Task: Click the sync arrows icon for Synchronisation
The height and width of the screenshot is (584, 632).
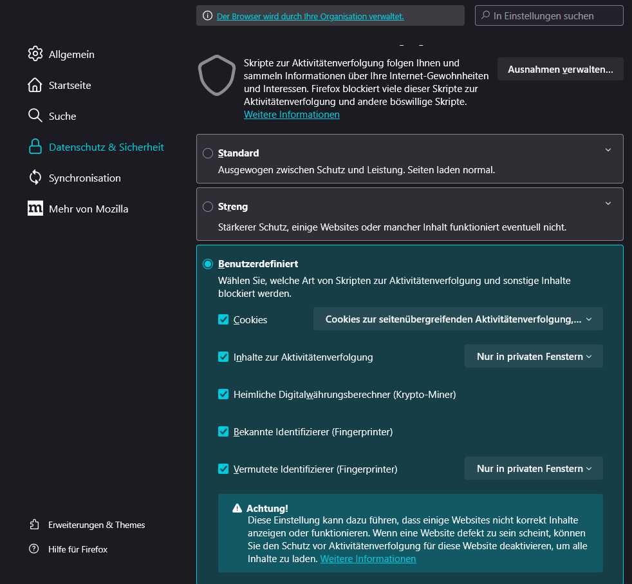Action: pyautogui.click(x=35, y=178)
